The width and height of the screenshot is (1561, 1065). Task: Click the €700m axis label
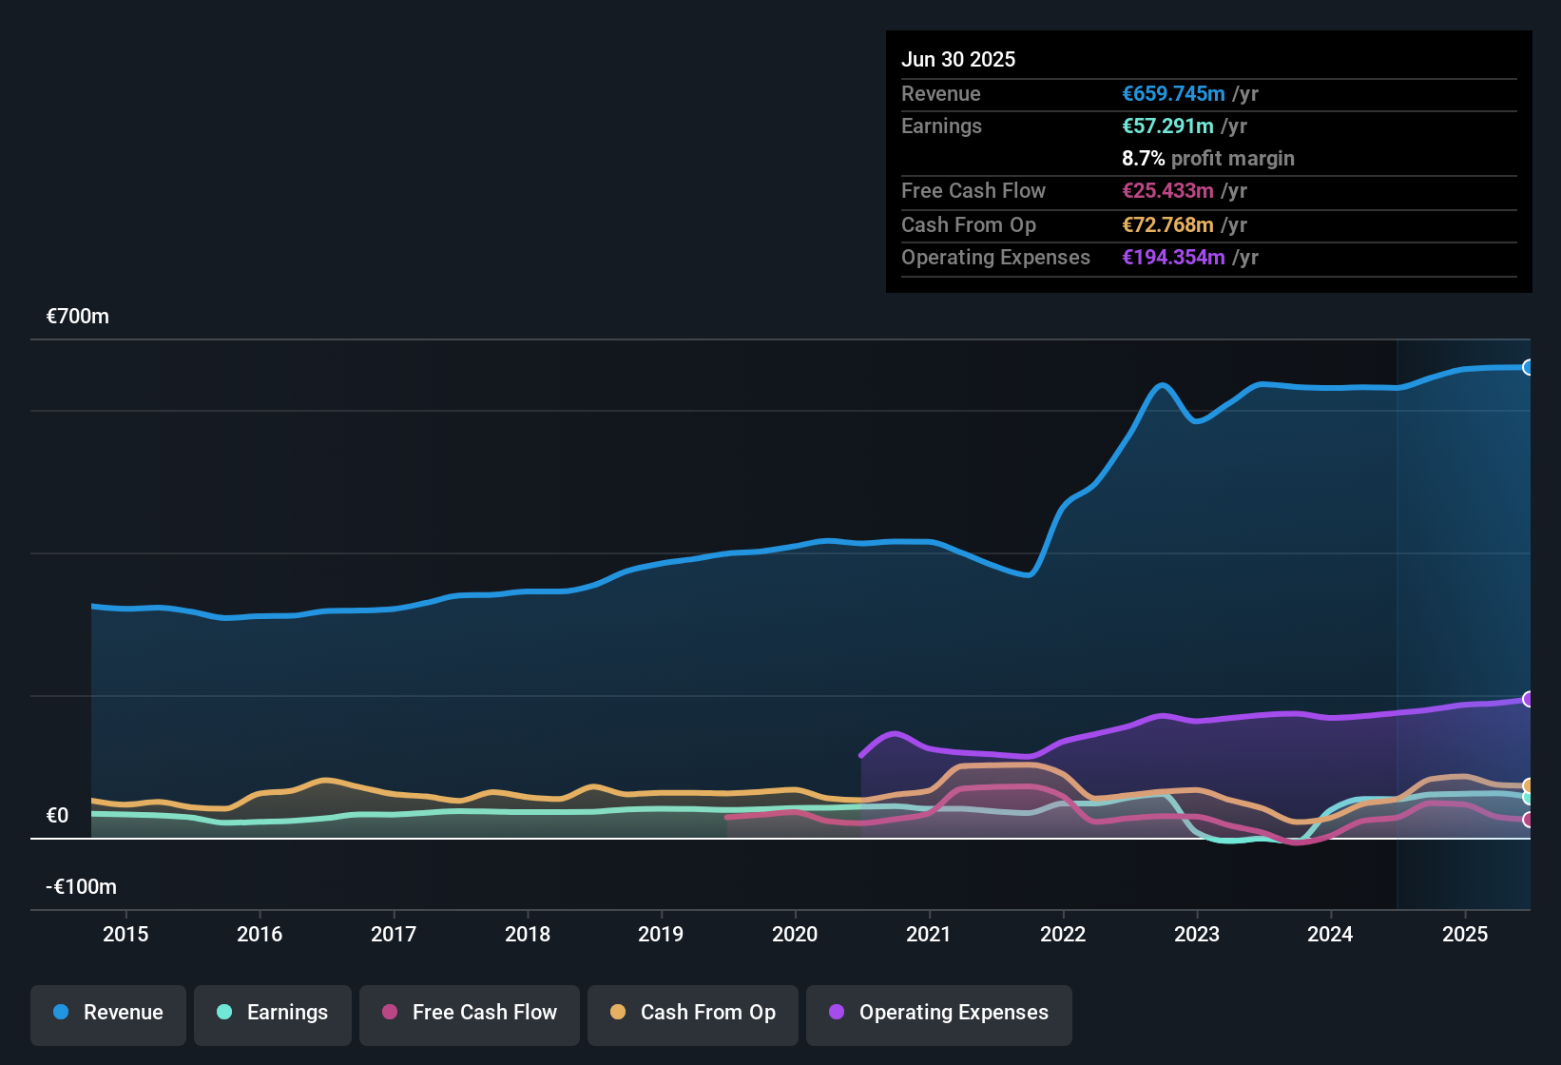[78, 316]
